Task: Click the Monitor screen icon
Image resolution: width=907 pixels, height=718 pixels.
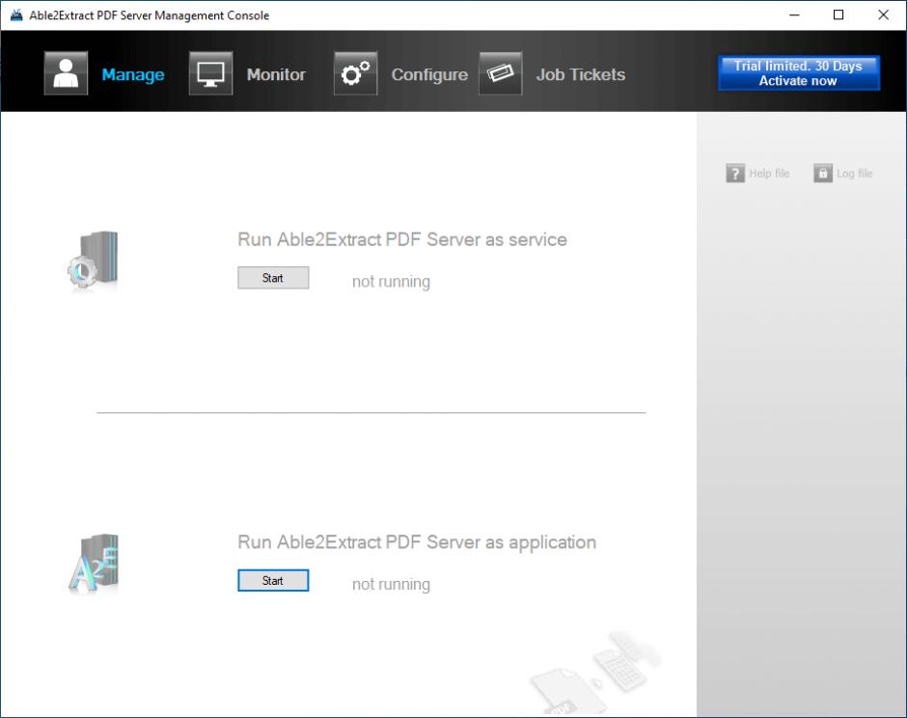Action: point(210,74)
